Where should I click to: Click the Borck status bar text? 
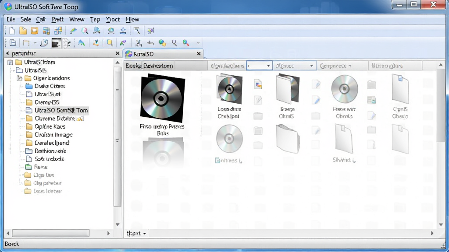pyautogui.click(x=12, y=244)
